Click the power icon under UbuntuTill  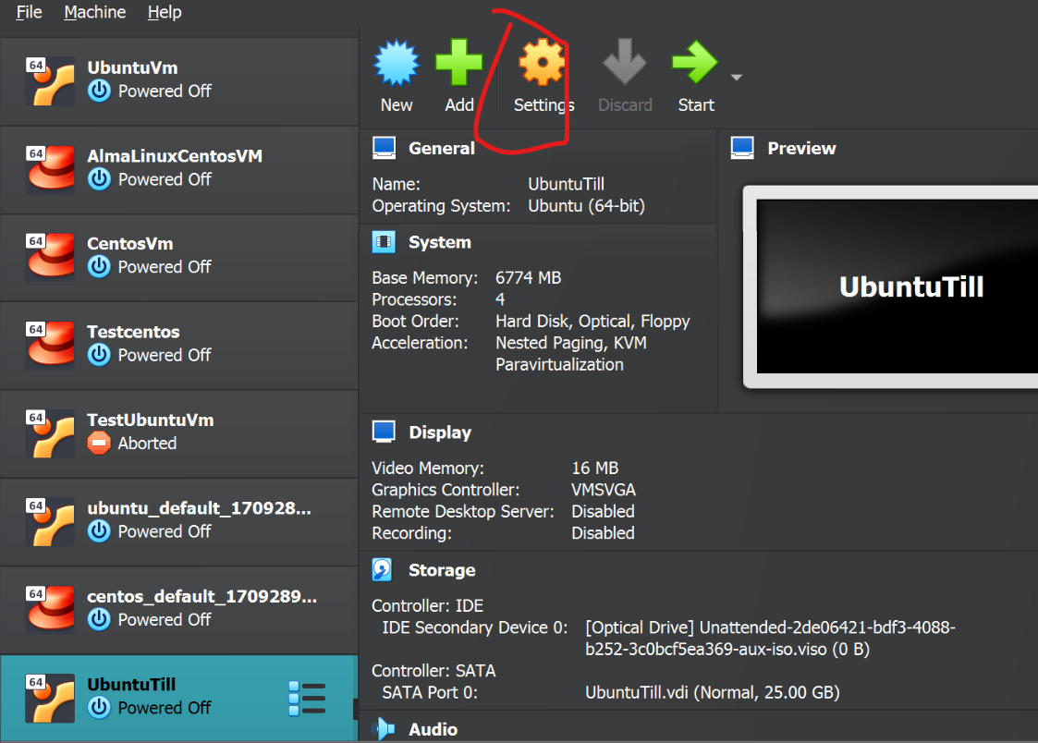coord(99,707)
